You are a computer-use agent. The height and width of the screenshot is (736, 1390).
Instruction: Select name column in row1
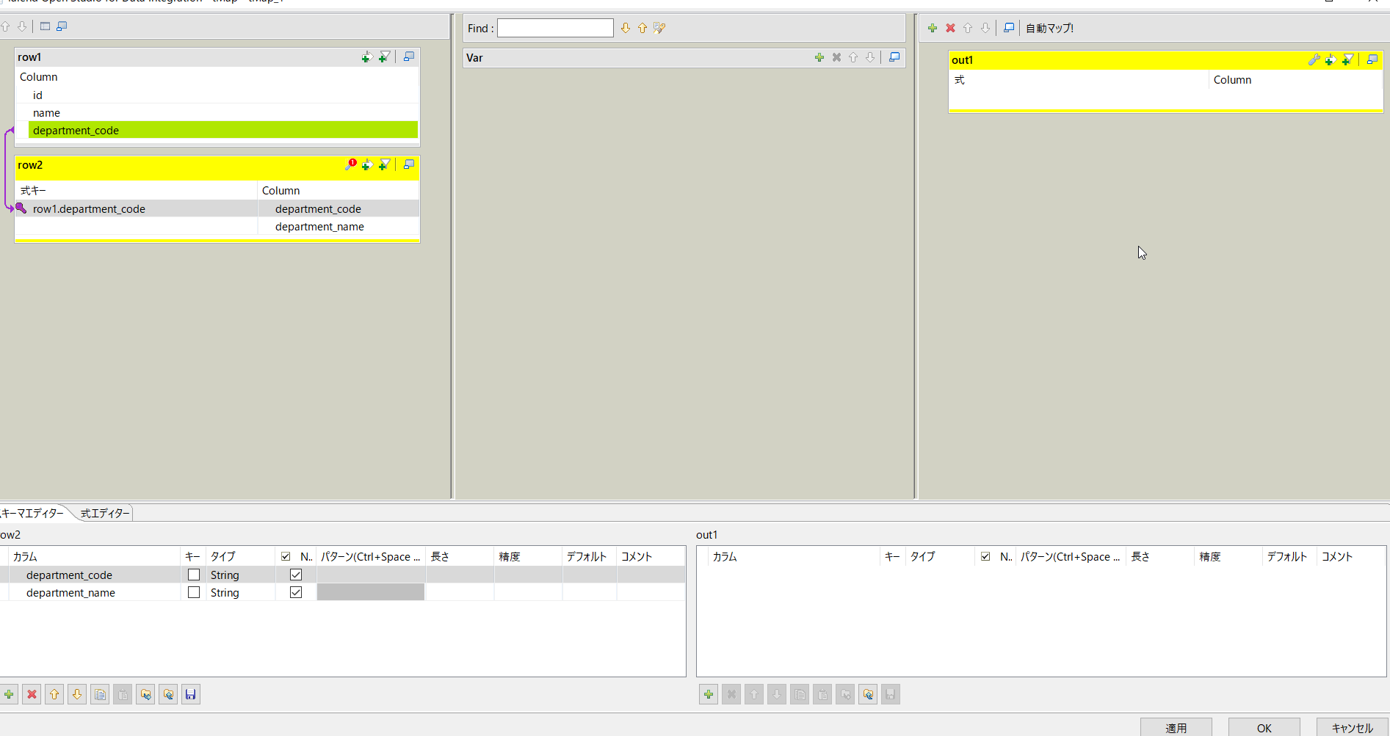223,113
